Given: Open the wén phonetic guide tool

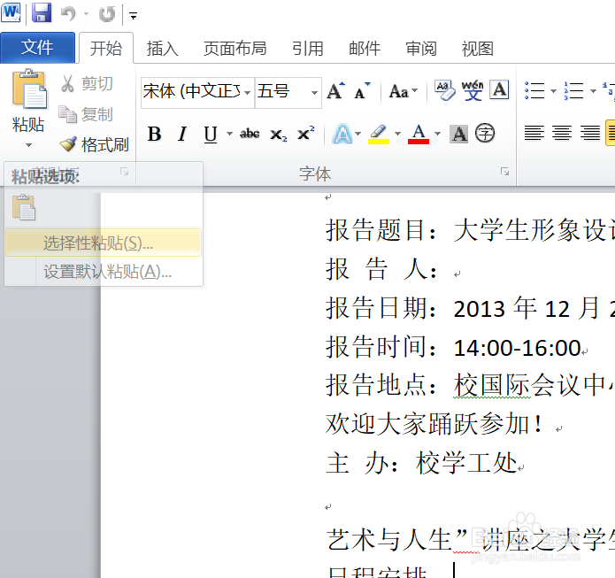Looking at the screenshot, I should coord(473,90).
